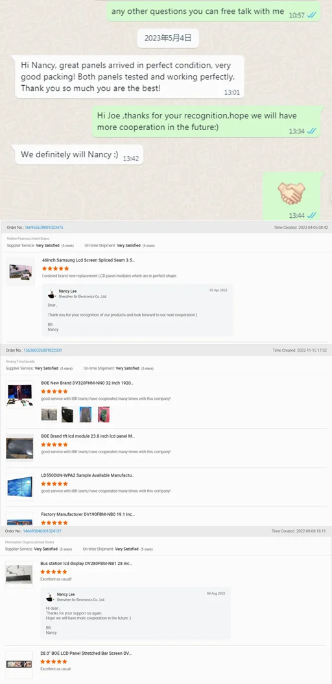
Task: Click the BOE DV320FHM-NN0 32 inch product image
Action: point(19,394)
